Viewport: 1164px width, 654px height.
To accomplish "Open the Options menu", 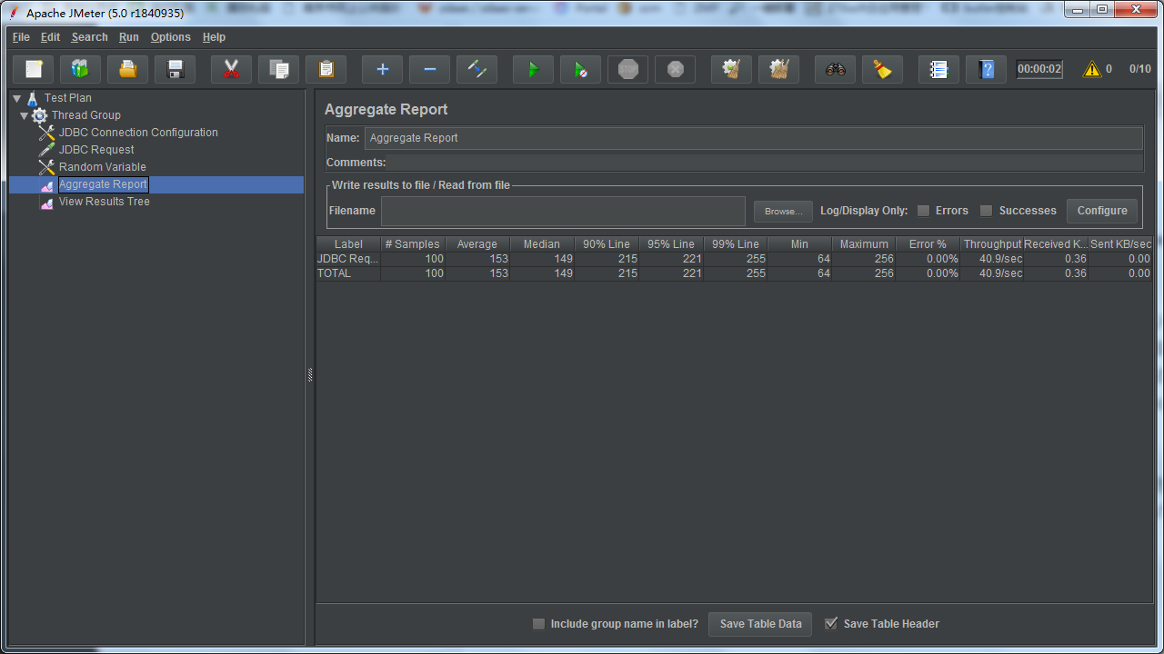I will coord(171,37).
